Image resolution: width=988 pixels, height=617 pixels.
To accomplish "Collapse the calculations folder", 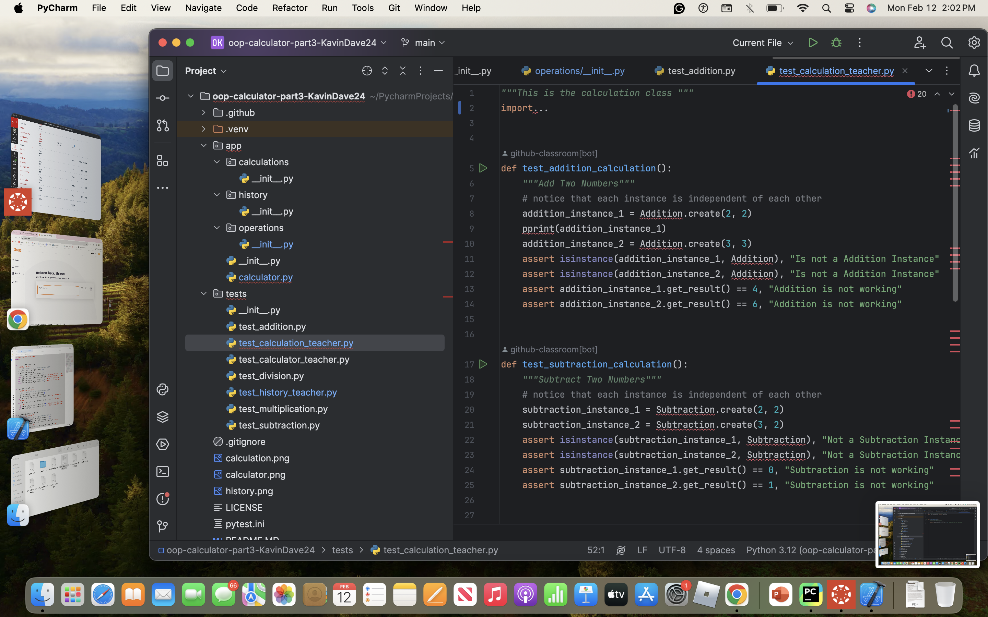I will pyautogui.click(x=217, y=162).
